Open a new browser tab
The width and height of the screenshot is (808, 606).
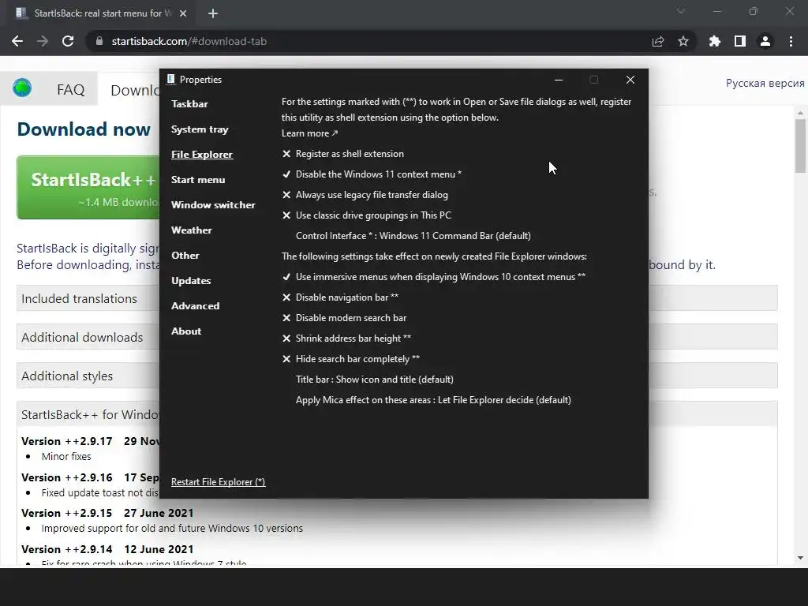[x=213, y=13]
